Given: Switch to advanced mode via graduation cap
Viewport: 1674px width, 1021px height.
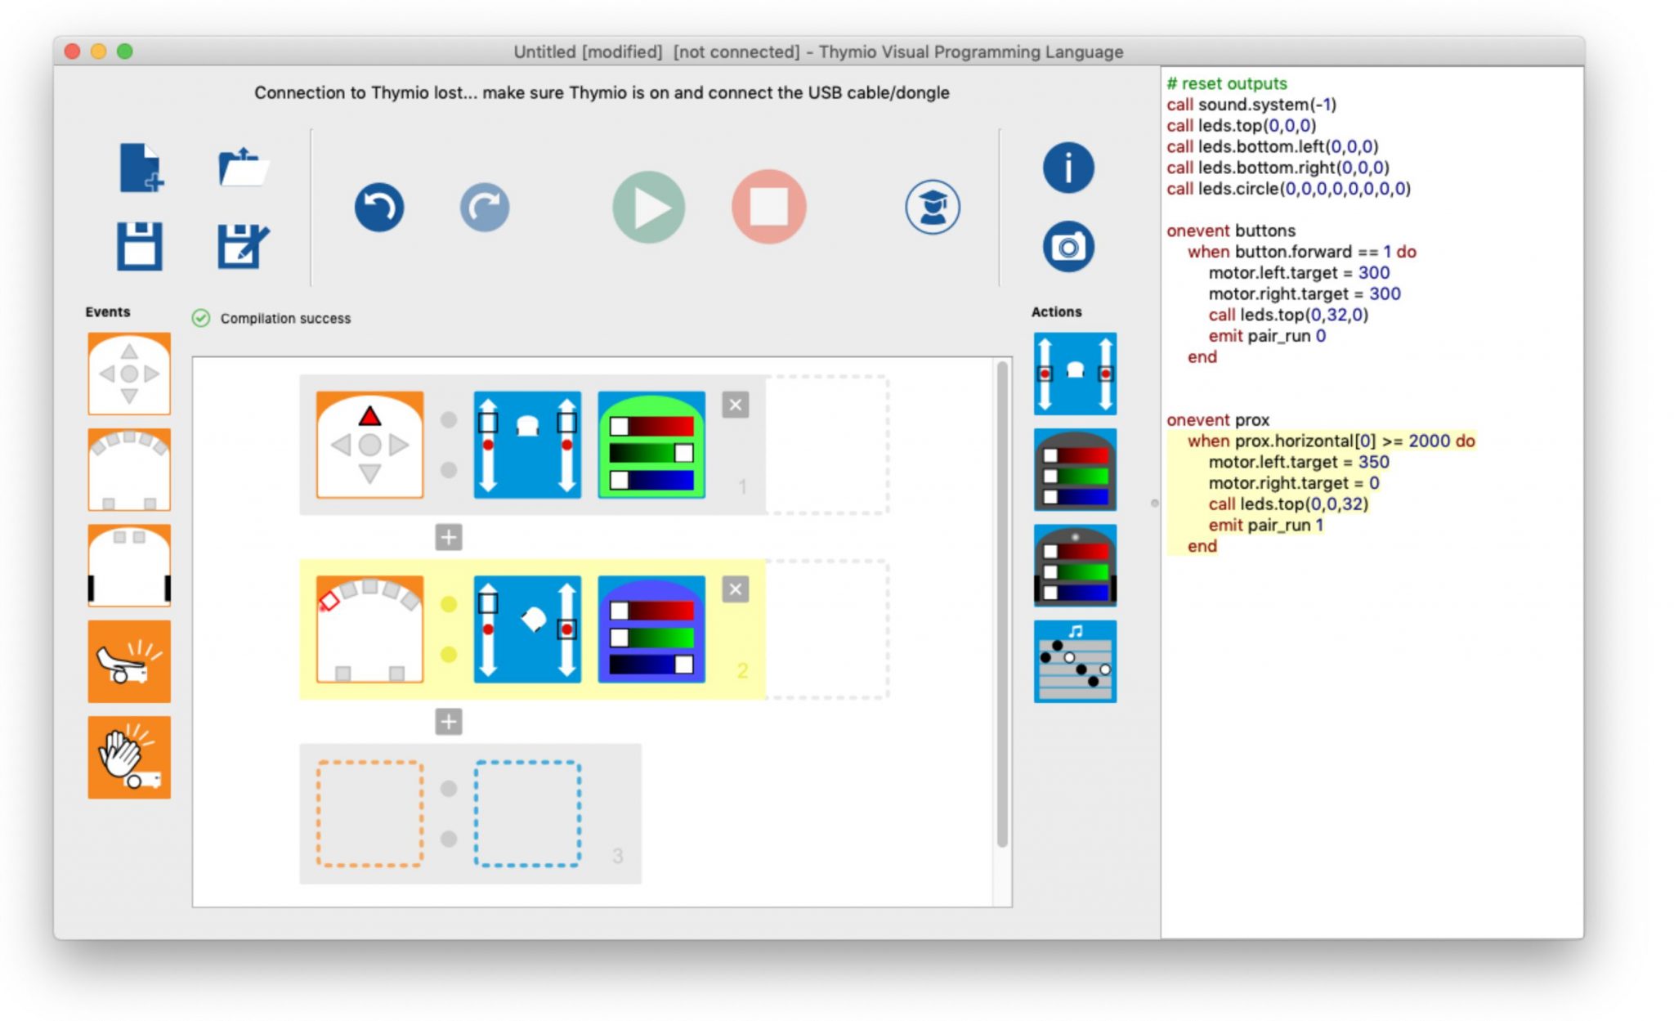Looking at the screenshot, I should click(932, 207).
